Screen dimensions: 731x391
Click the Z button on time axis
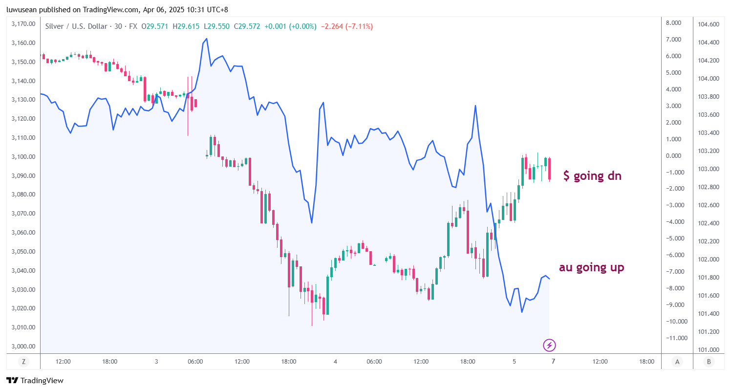click(23, 362)
